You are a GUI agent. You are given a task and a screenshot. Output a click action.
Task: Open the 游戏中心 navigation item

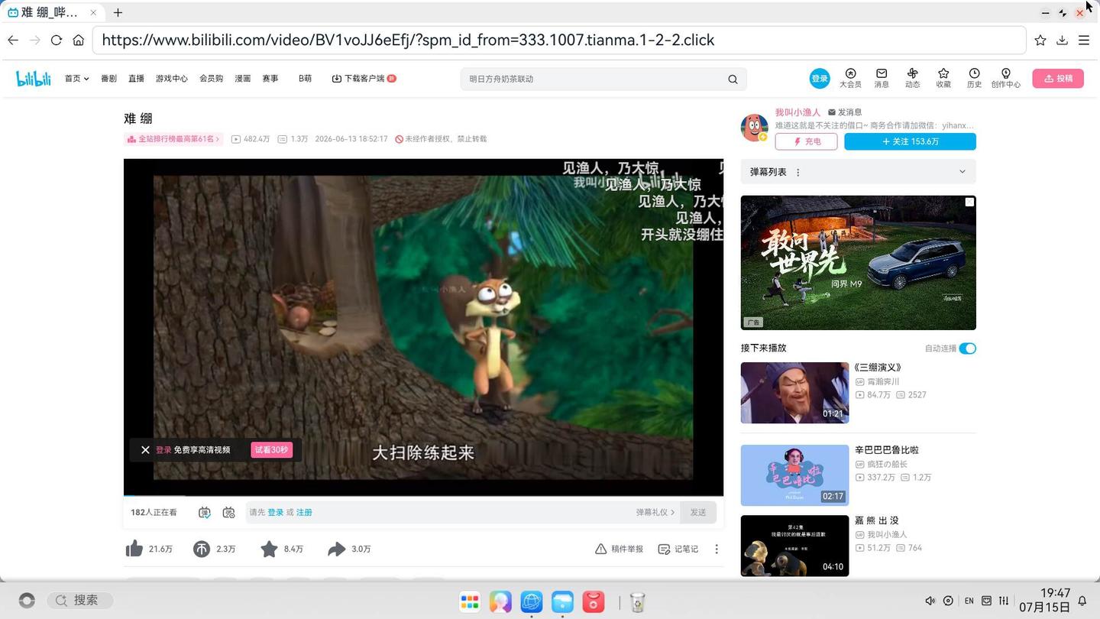pyautogui.click(x=172, y=79)
